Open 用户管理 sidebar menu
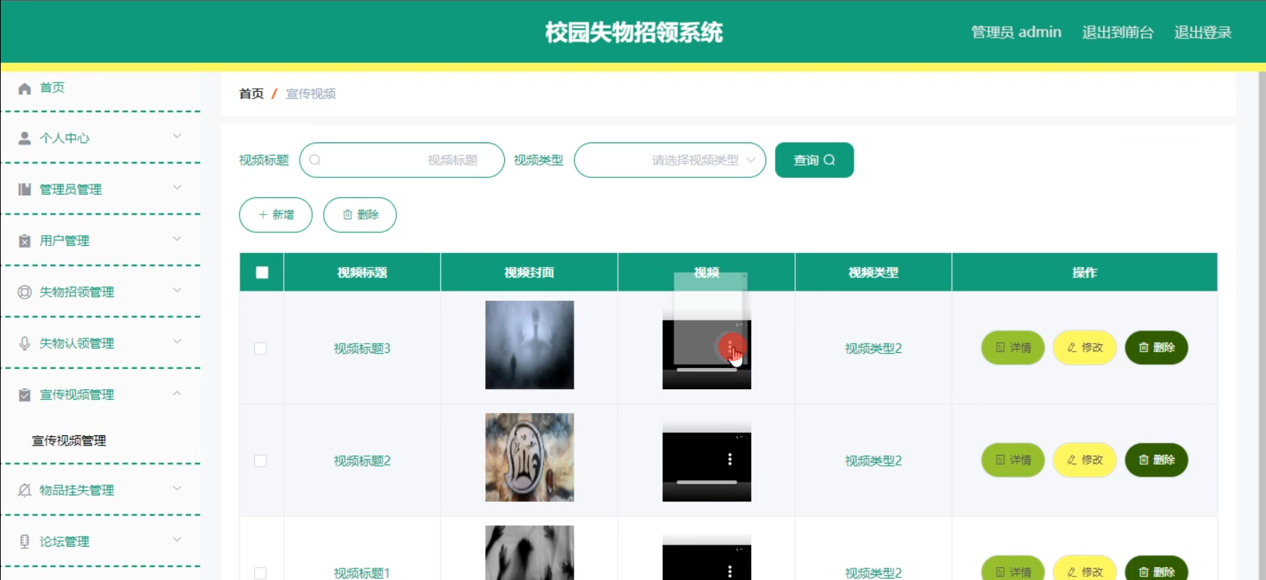Screen dimensions: 1266x580 [101, 240]
